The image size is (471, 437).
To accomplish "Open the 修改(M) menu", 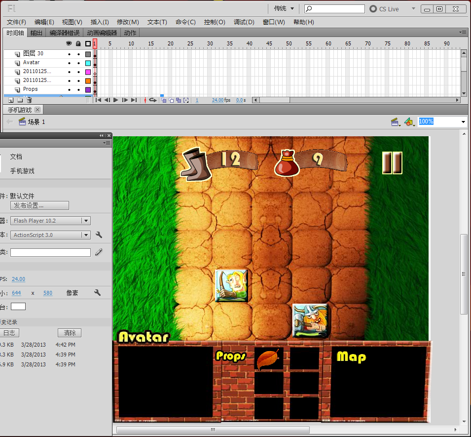I will [x=128, y=22].
